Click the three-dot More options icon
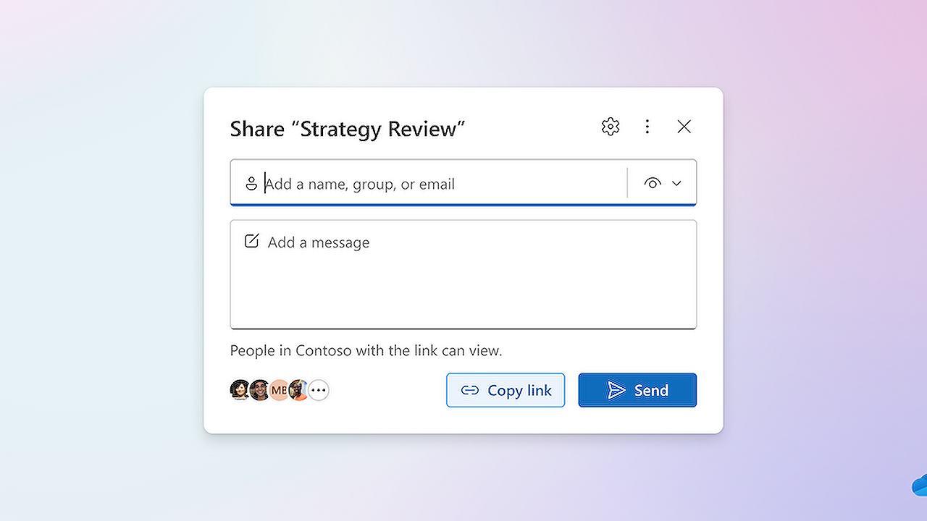 tap(647, 126)
